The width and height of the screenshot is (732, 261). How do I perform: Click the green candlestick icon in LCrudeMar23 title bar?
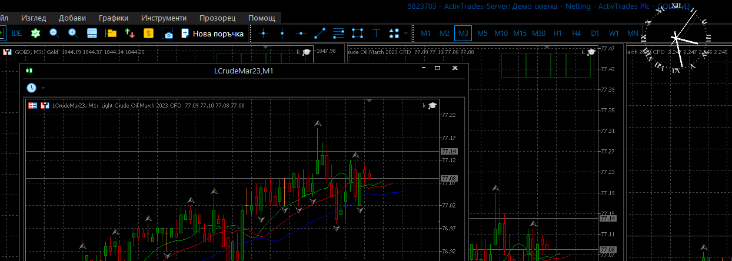click(29, 71)
